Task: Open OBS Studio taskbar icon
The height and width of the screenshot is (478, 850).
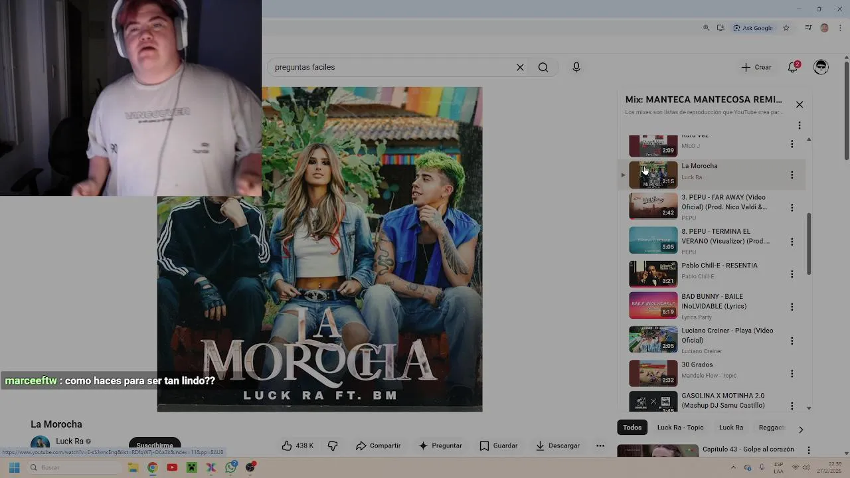Action: coord(250,467)
